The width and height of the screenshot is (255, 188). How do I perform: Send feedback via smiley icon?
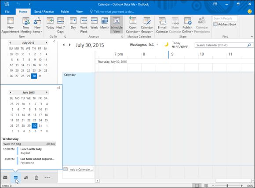[x=250, y=11]
